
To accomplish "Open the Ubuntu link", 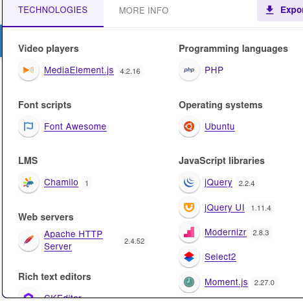I will (219, 126).
